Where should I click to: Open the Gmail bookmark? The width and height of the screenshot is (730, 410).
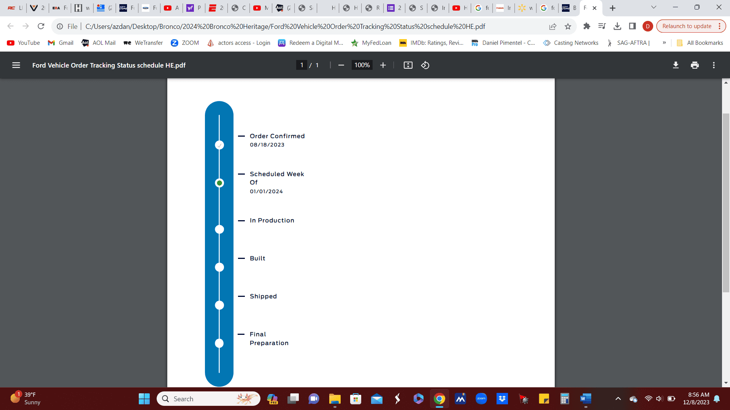(61, 43)
